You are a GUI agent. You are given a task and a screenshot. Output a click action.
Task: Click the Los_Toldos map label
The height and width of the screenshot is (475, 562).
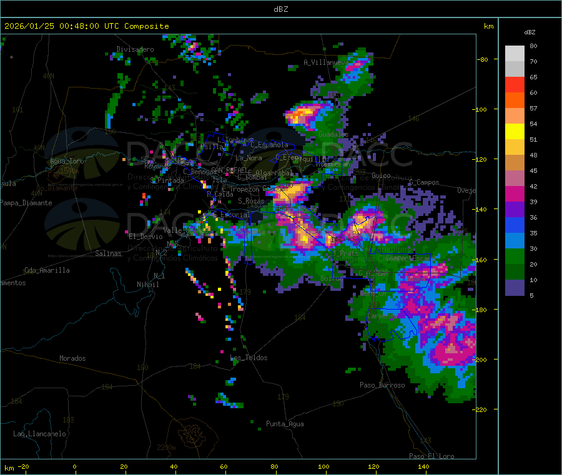(x=249, y=358)
